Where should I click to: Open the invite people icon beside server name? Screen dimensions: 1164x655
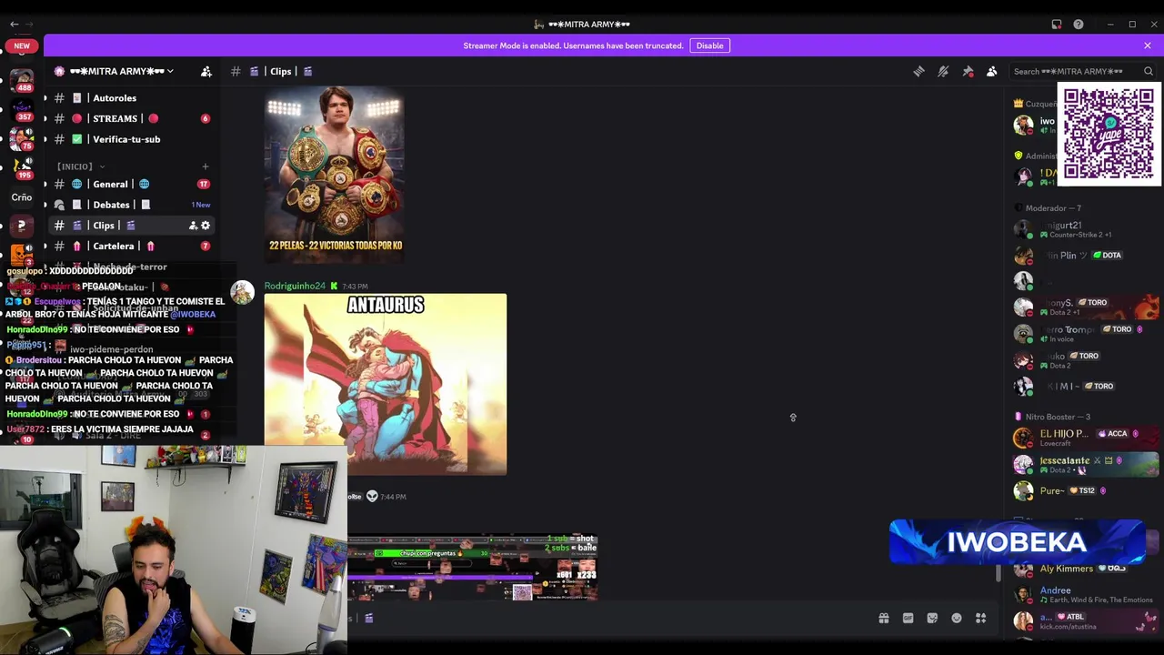pos(206,71)
